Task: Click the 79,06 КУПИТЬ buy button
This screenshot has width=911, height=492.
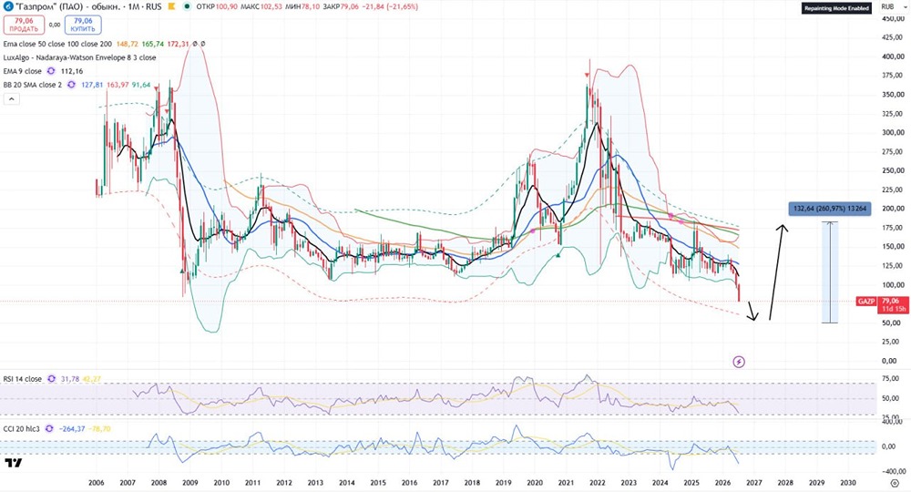Action: point(83,25)
